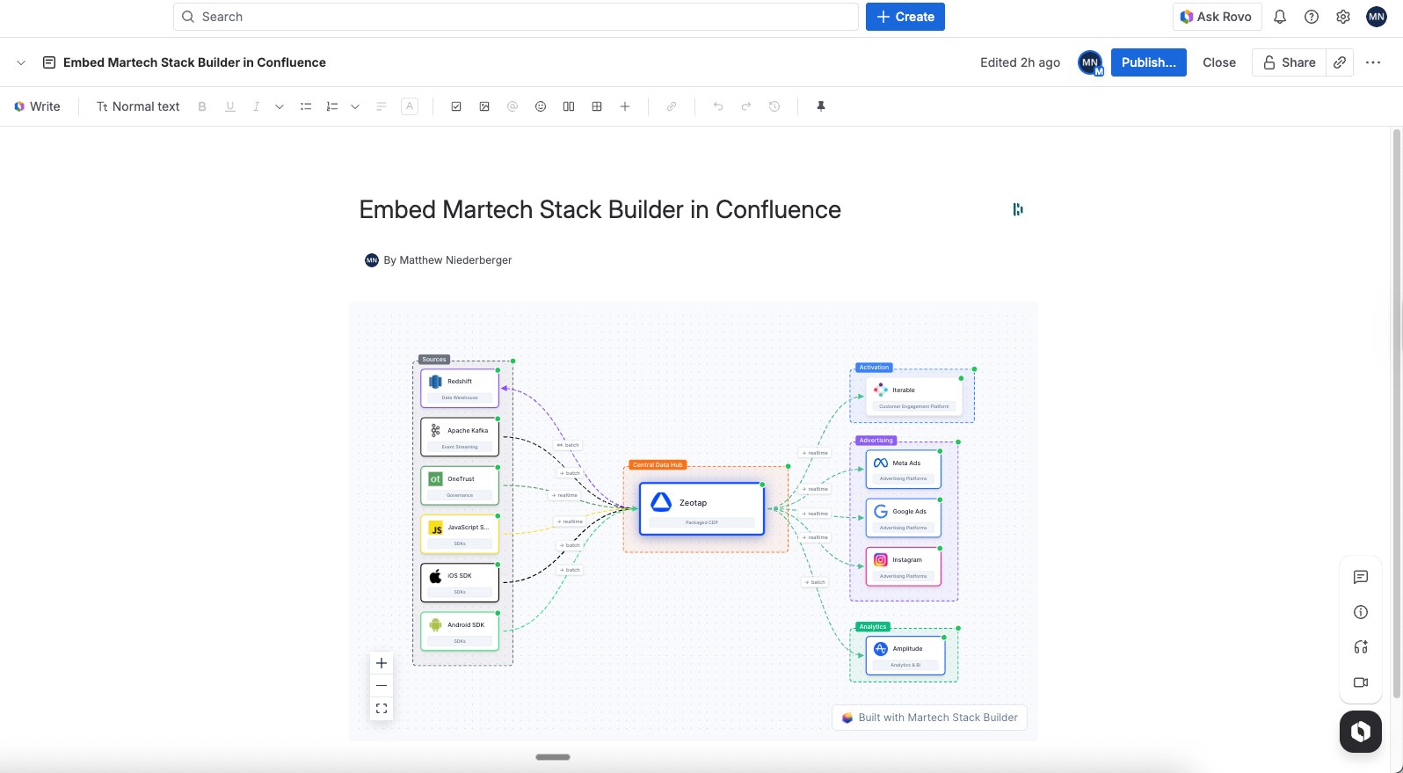Open the emoji picker

(x=541, y=106)
